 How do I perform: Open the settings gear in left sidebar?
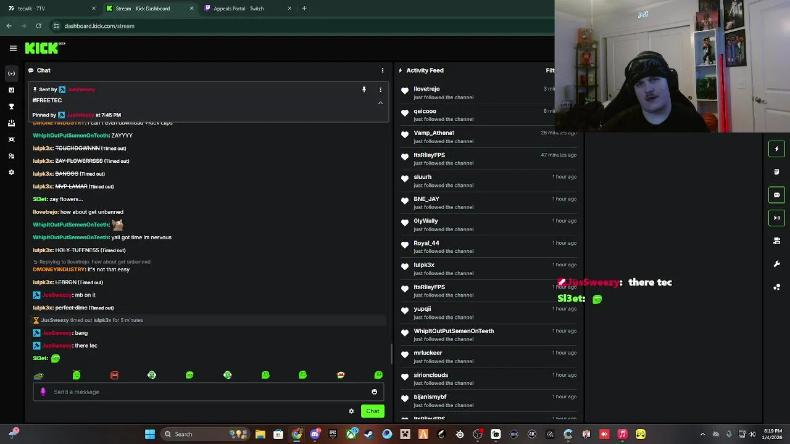11,173
